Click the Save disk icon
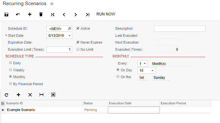220x123 pixels. click(6, 15)
